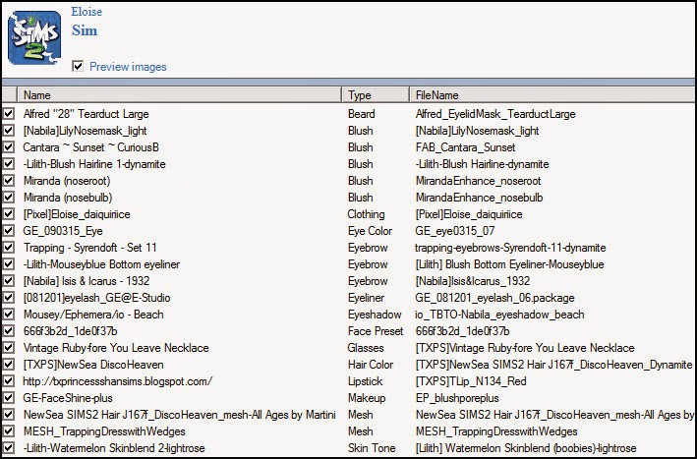Screen dimensions: 697x459
Task: Toggle checkbox for 666f3b2d_1de0f37b
Action: click(x=9, y=331)
